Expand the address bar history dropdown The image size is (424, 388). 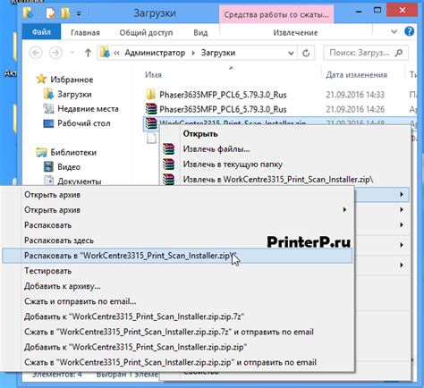(291, 54)
